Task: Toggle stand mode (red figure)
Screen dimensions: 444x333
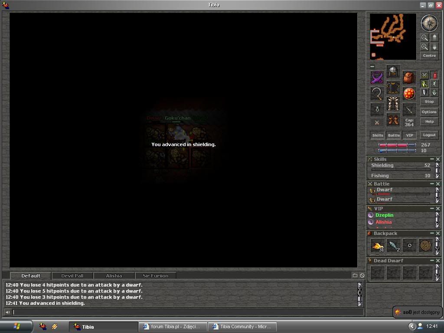Action: [x=434, y=75]
